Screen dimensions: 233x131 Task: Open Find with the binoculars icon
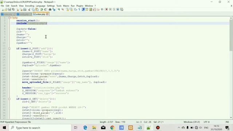pos(50,9)
